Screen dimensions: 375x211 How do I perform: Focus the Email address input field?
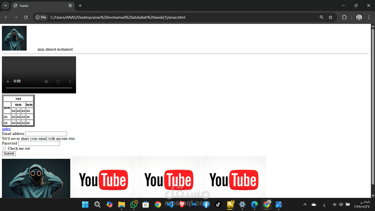(x=46, y=134)
